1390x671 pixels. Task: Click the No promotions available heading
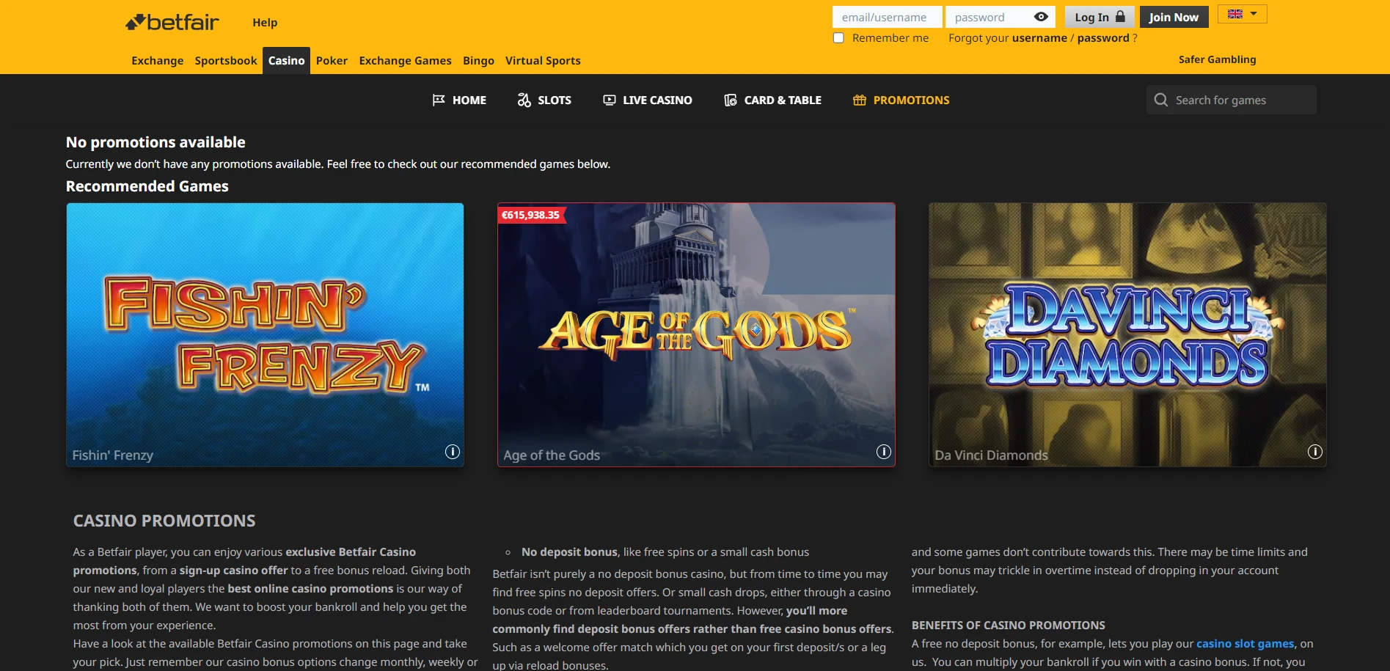pyautogui.click(x=156, y=142)
